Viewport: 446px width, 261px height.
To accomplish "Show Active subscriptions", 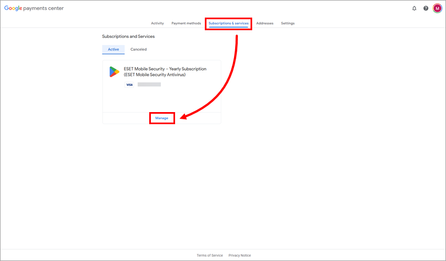I will pyautogui.click(x=113, y=49).
